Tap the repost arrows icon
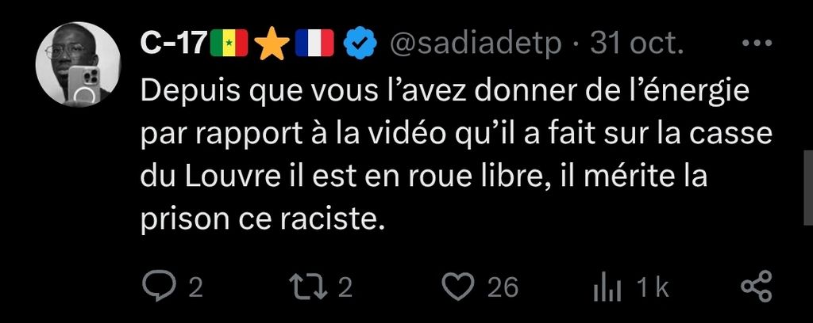 309,287
